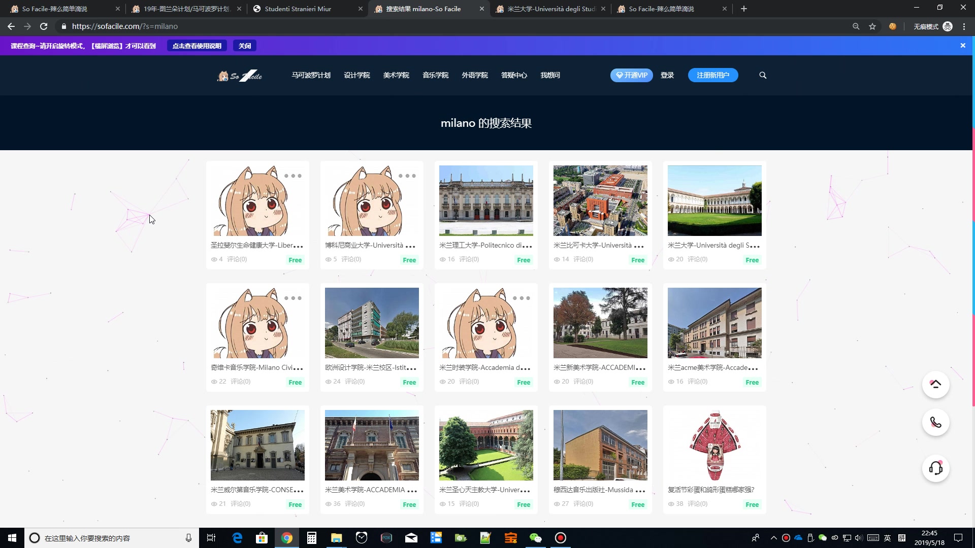Open the 美术学院 menu item

tap(396, 75)
